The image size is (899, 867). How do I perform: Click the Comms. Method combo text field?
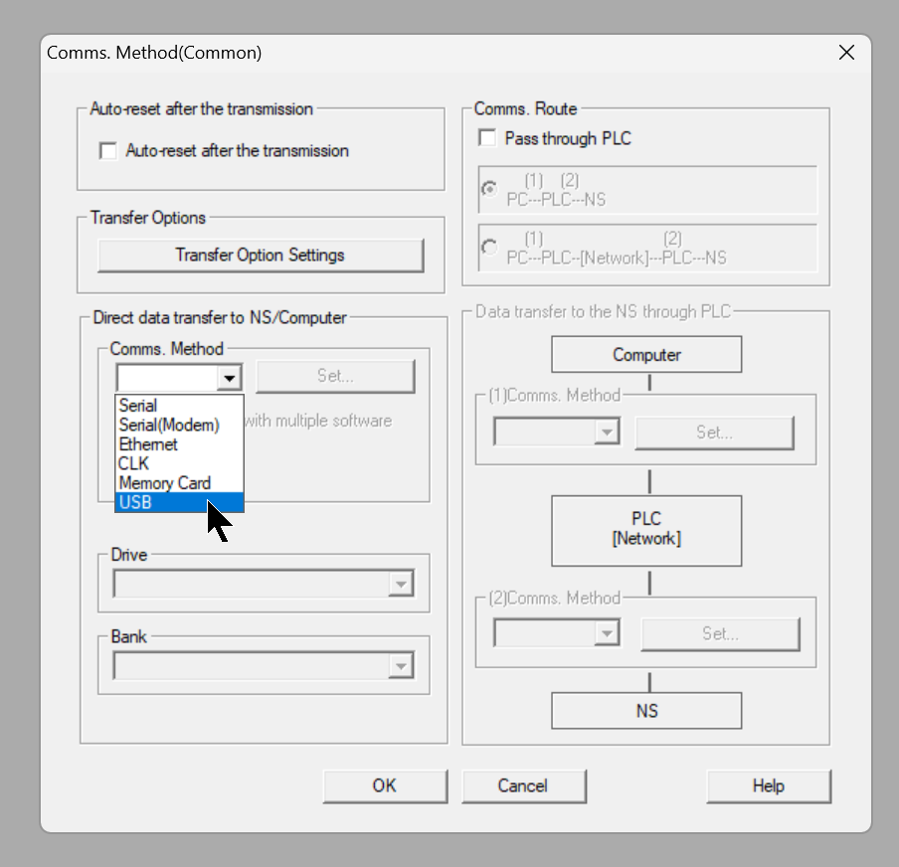(x=167, y=377)
